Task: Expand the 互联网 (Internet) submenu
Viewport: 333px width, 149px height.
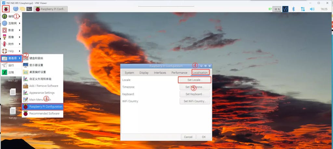Action: point(11,23)
